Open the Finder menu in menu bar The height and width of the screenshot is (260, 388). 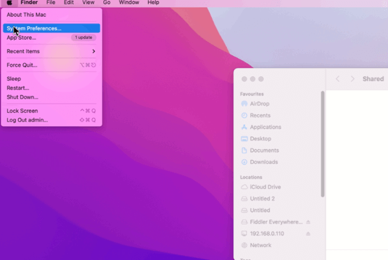[29, 2]
